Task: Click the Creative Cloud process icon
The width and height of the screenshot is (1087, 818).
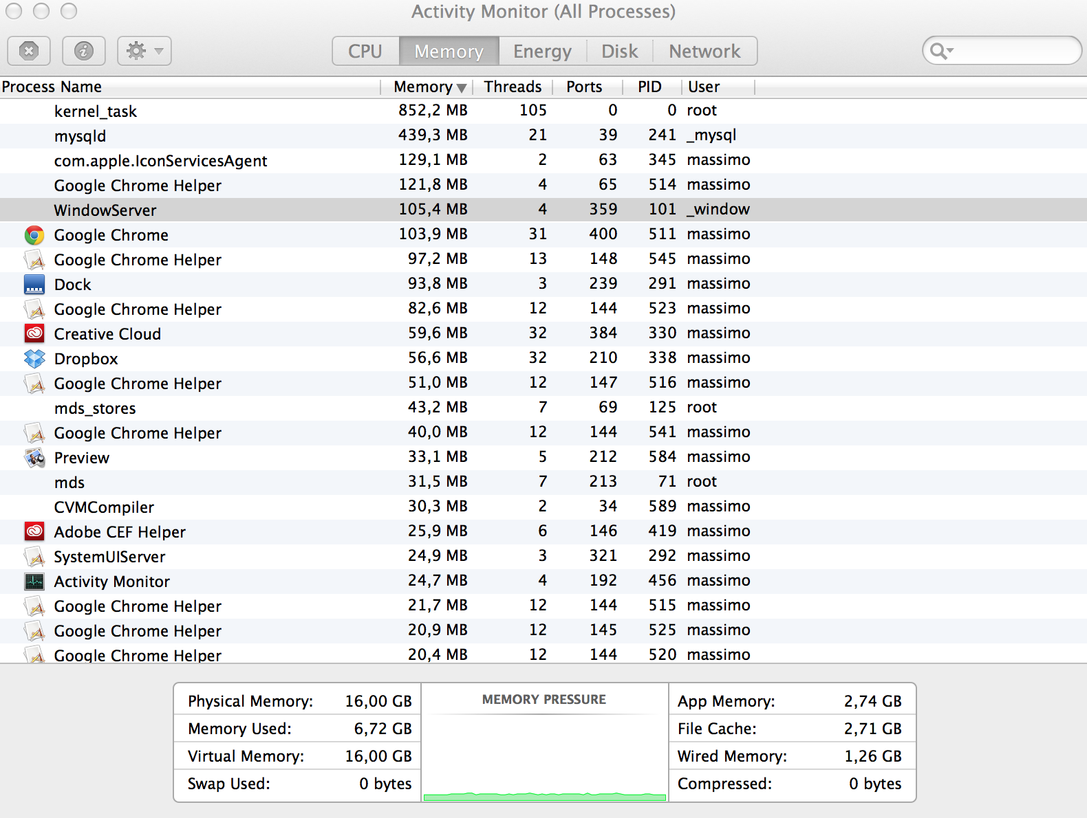Action: tap(34, 334)
